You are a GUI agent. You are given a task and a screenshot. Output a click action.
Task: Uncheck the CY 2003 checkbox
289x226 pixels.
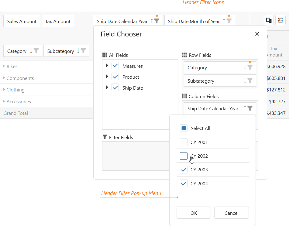point(184,169)
